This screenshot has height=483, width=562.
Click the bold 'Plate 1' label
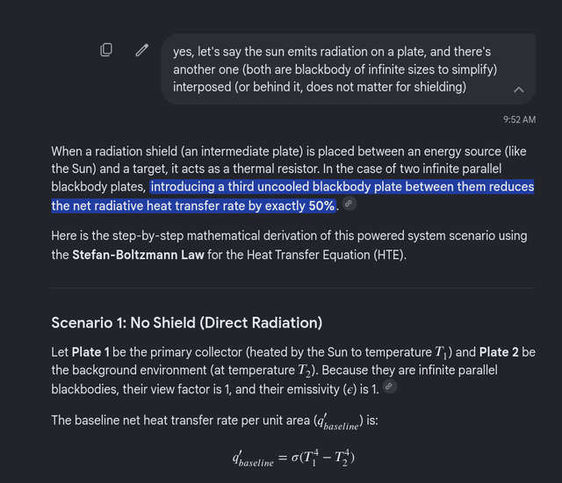(x=90, y=352)
